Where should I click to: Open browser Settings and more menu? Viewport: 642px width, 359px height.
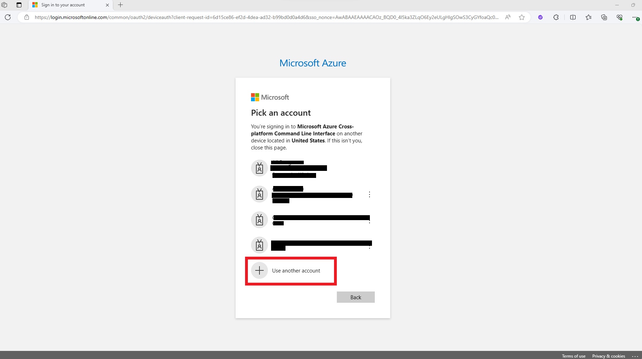[x=635, y=17]
